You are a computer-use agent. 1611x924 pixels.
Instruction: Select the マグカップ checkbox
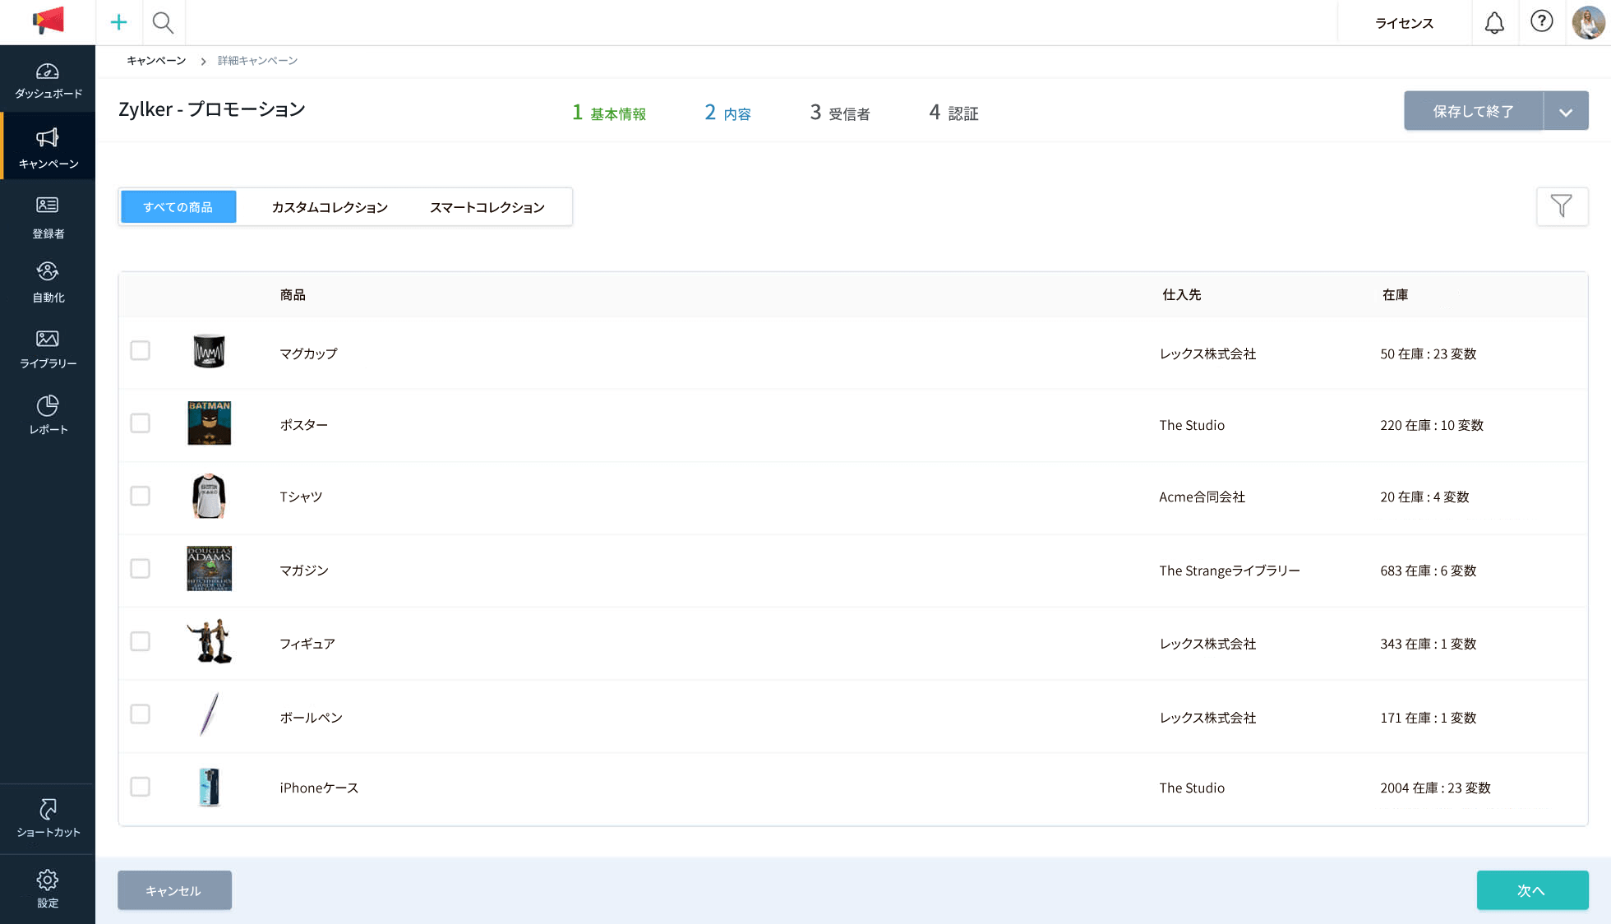coord(141,351)
